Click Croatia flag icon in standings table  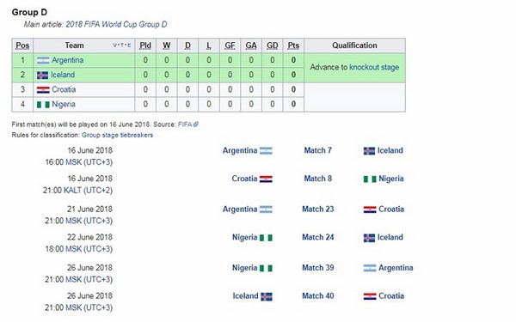[43, 89]
